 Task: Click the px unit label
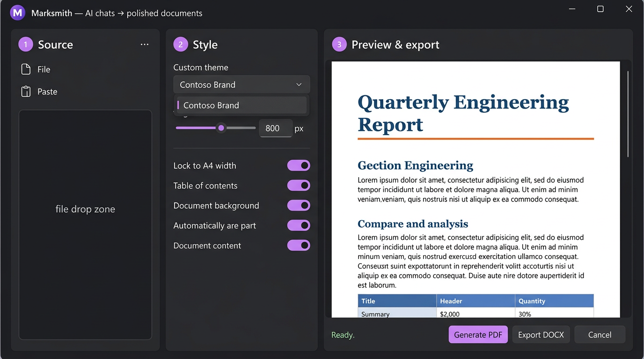(299, 129)
